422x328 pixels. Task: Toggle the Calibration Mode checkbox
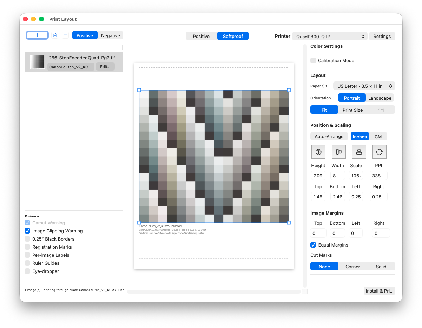click(x=313, y=60)
